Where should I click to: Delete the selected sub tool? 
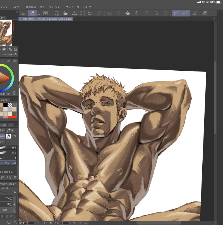pyautogui.click(x=15, y=178)
